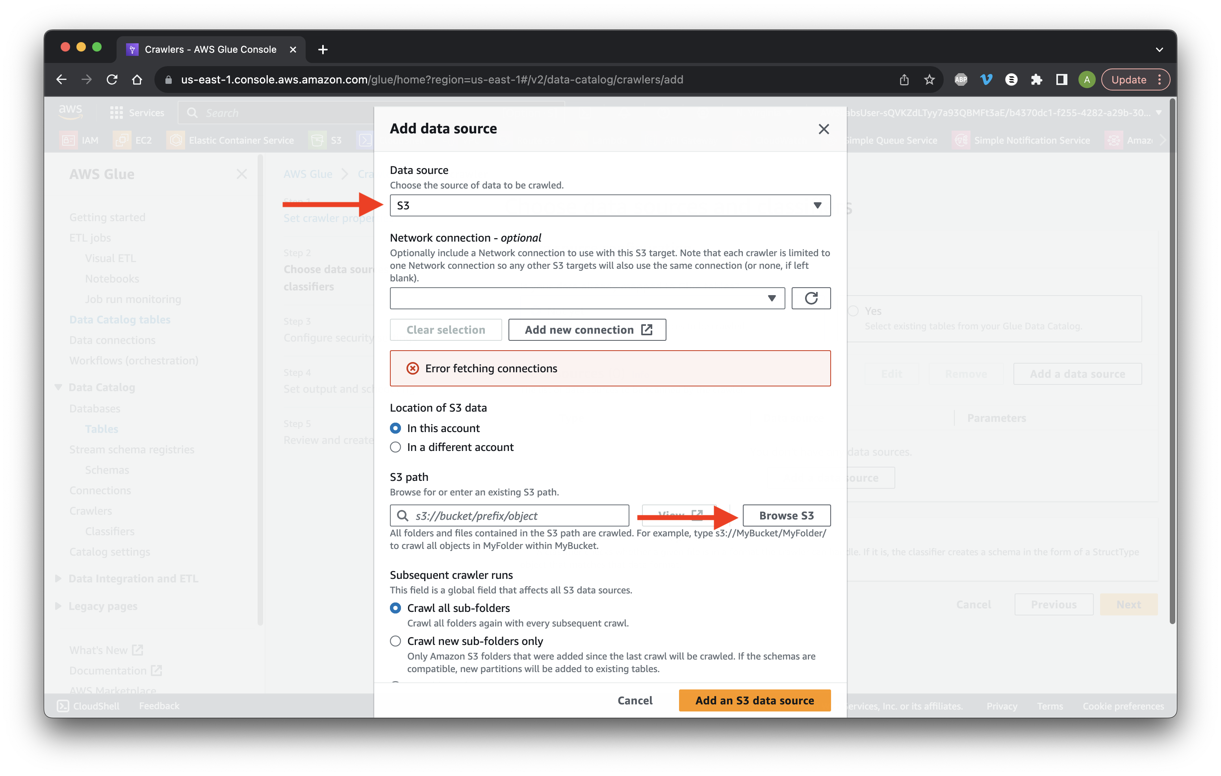Refresh the network connections list
Image resolution: width=1221 pixels, height=776 pixels.
point(811,298)
